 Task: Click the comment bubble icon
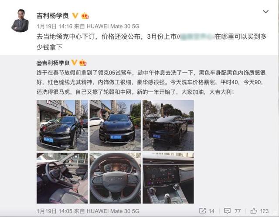[x=227, y=211]
